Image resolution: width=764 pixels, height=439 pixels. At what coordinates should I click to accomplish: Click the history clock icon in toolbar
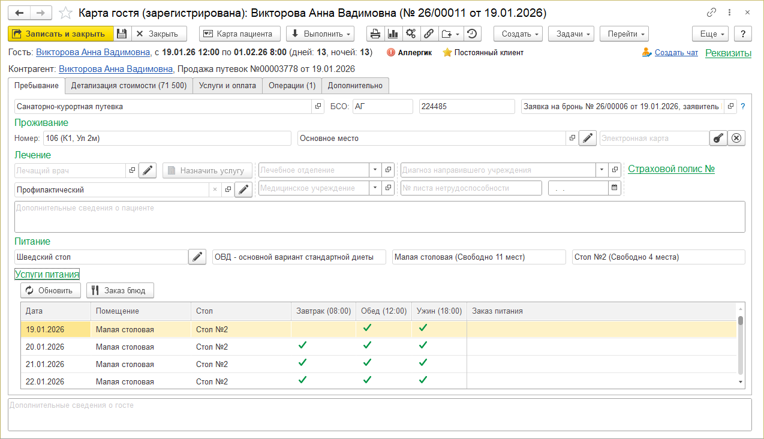(472, 34)
